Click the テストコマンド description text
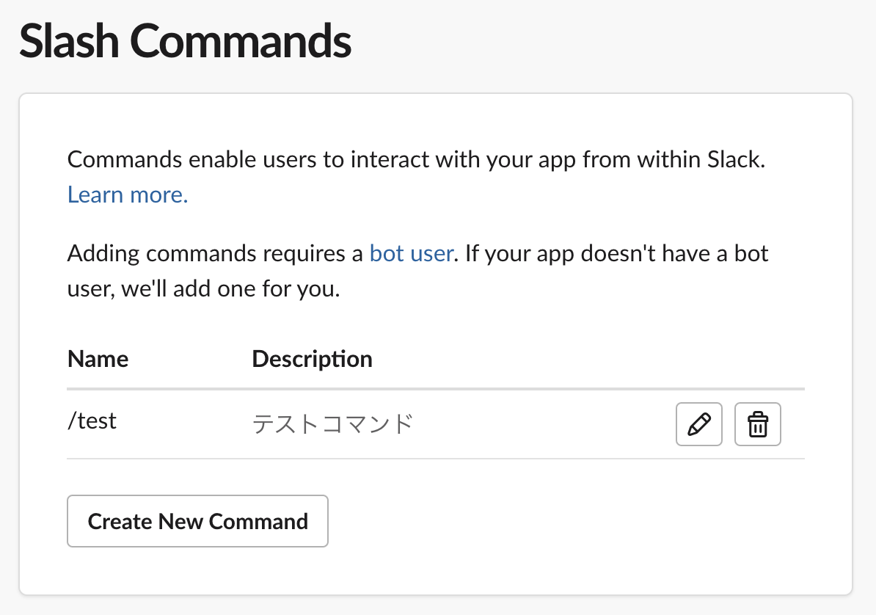Image resolution: width=876 pixels, height=615 pixels. coord(332,424)
